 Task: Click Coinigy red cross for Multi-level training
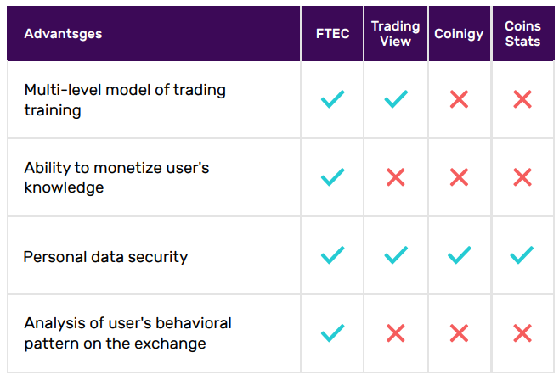coord(459,99)
